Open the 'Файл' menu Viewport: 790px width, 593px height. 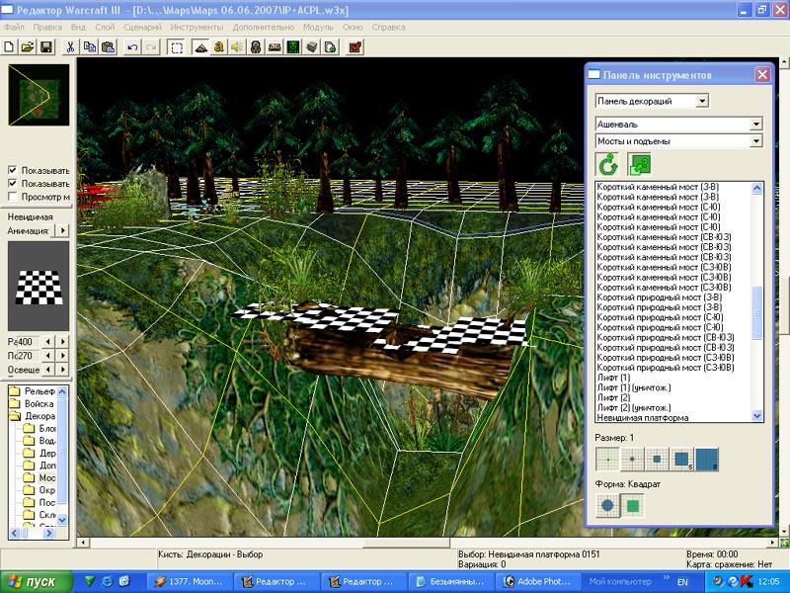tap(14, 28)
